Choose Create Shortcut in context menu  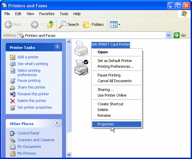click(117, 104)
